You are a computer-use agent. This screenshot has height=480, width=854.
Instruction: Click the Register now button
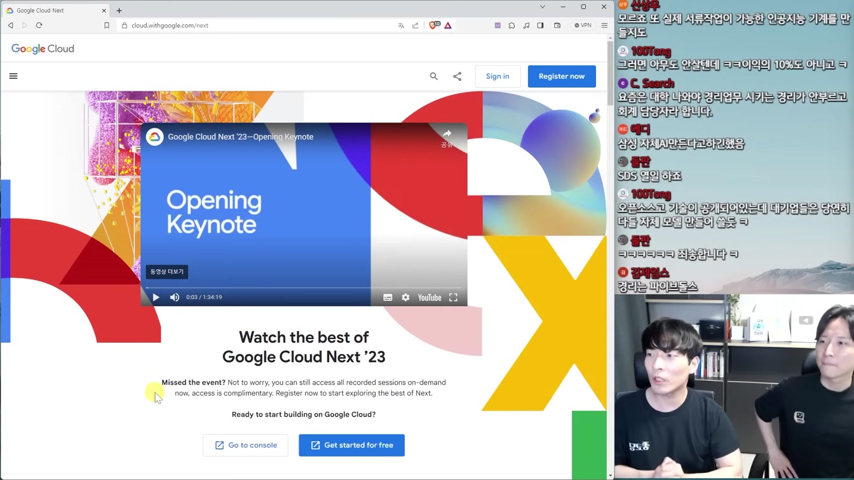click(x=562, y=76)
